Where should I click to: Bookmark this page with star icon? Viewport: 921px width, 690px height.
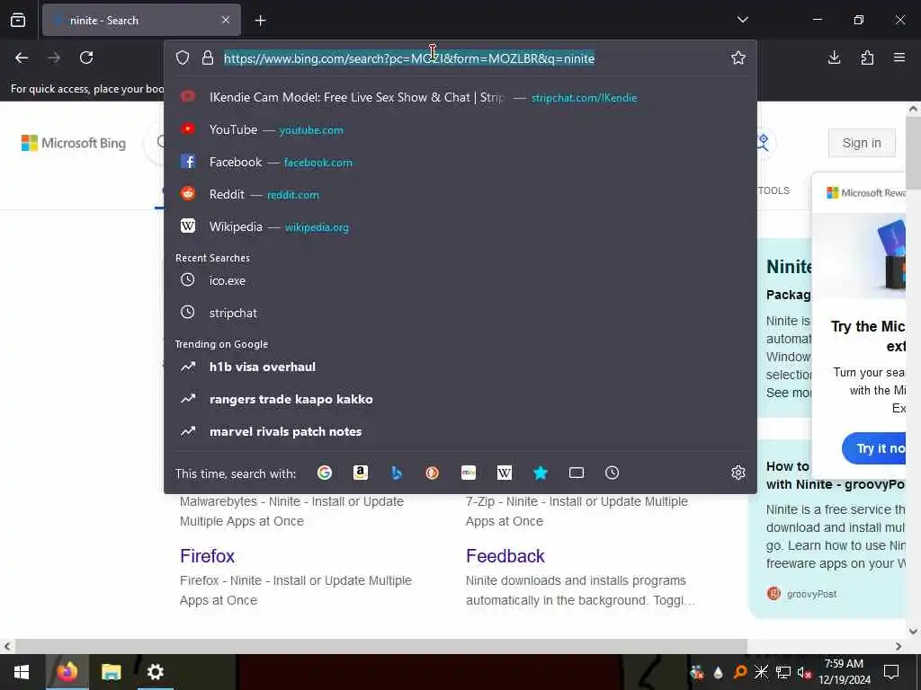[x=738, y=57]
